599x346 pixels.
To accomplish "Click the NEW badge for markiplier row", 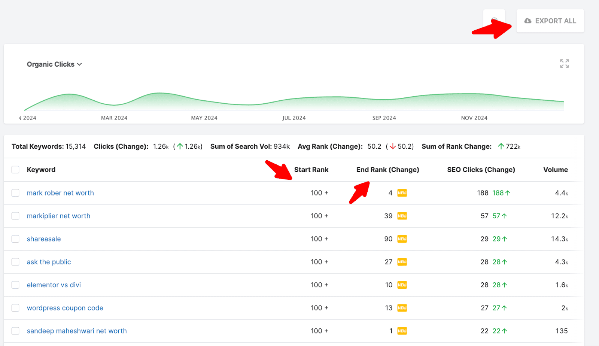I will (402, 216).
